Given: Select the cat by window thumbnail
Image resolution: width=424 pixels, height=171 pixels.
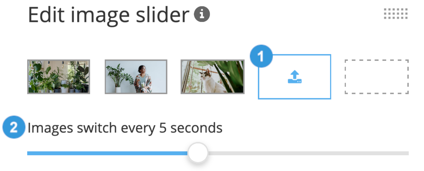Looking at the screenshot, I should pyautogui.click(x=212, y=77).
